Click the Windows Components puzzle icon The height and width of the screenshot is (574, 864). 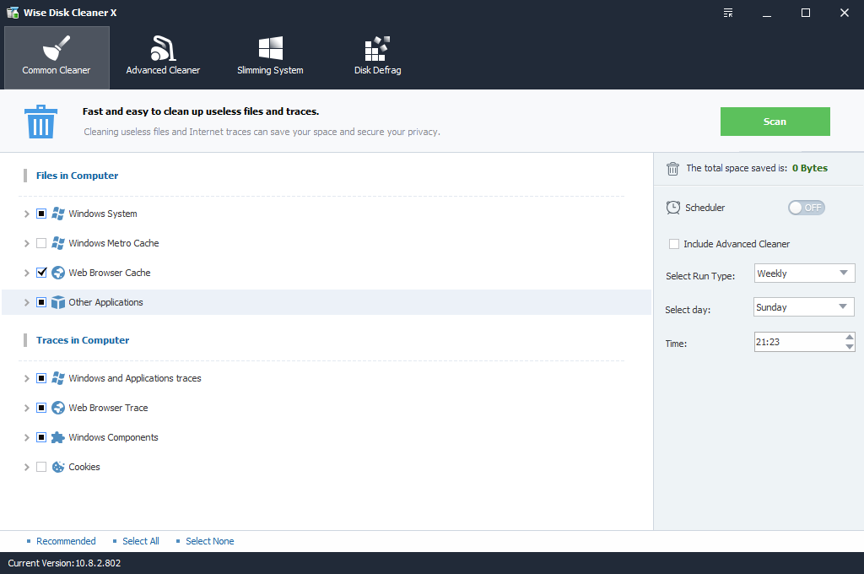pos(58,437)
